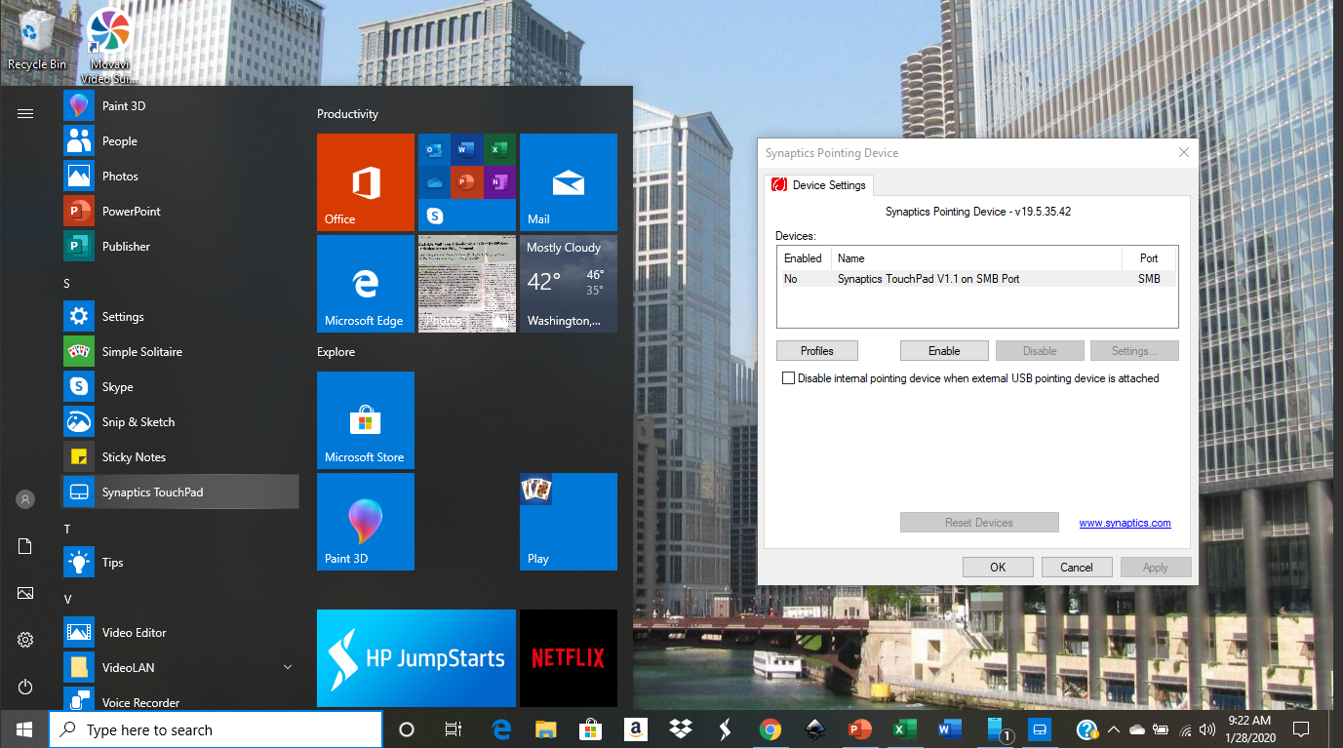The width and height of the screenshot is (1343, 748).
Task: Select the Synaptics TouchPad V1.1 device row
Action: click(977, 279)
